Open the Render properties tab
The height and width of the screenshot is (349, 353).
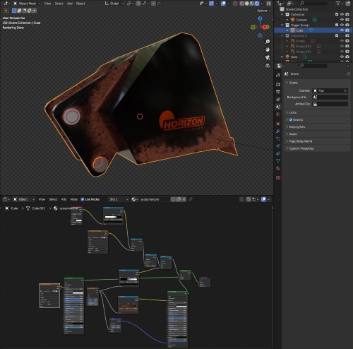278,84
